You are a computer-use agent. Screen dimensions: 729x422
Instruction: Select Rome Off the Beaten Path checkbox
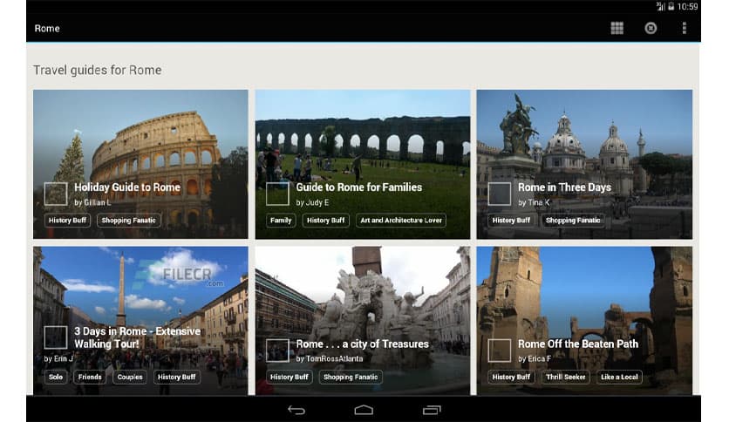(x=500, y=350)
